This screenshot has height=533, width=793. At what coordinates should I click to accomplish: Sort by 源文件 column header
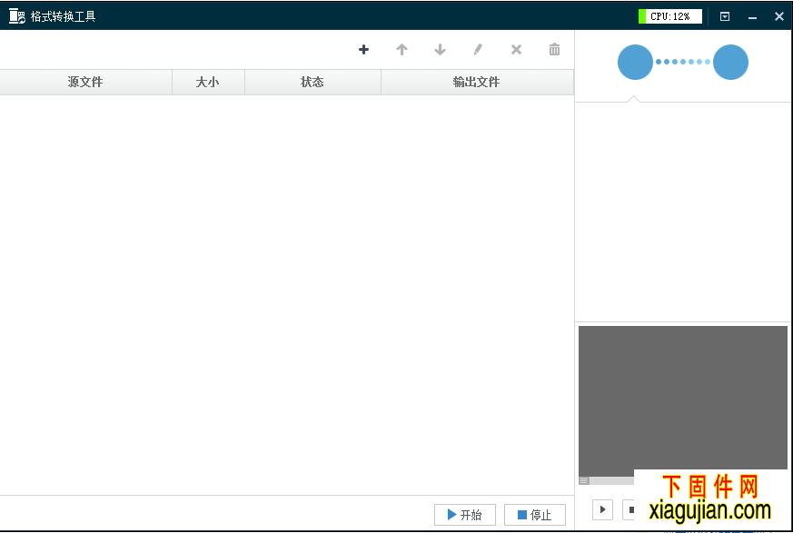click(85, 82)
